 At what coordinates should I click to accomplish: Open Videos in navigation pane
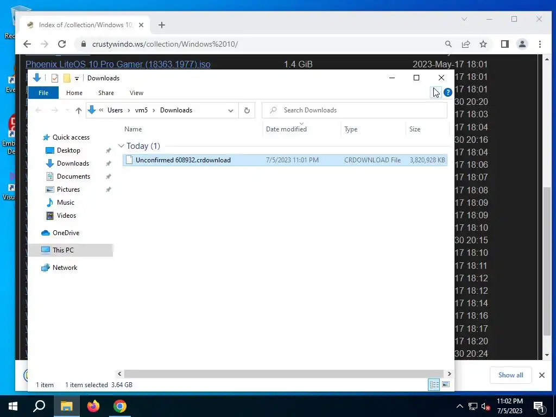66,216
